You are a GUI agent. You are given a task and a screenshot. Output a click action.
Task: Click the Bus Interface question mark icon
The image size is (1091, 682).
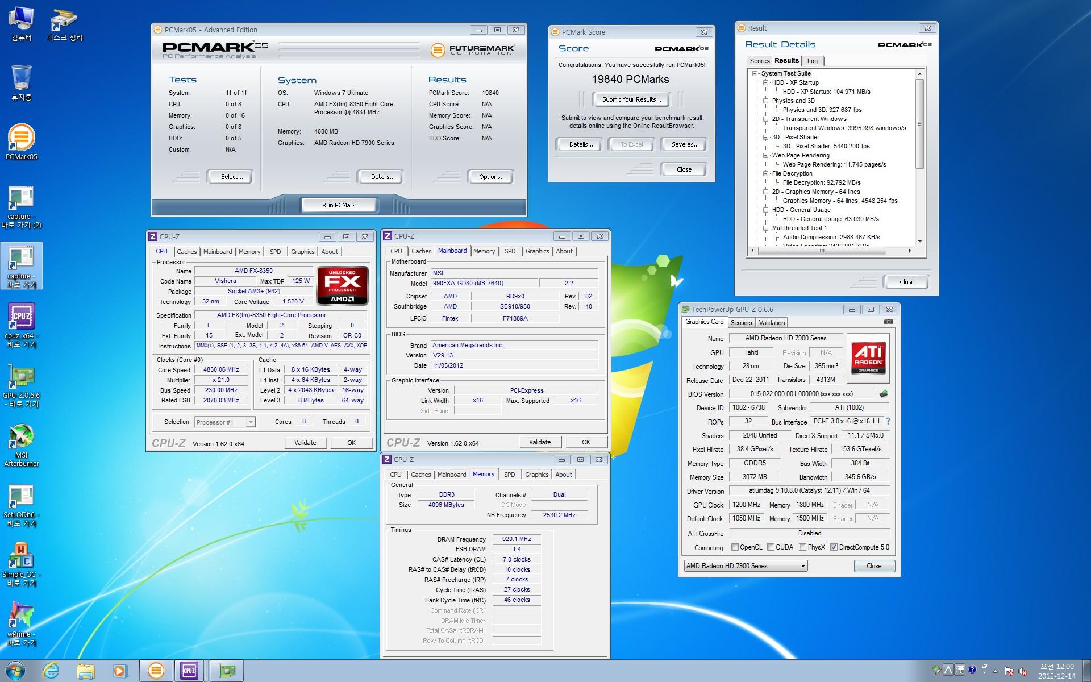pos(888,421)
